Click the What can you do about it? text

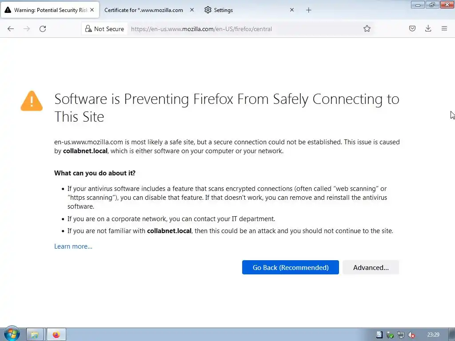pos(95,173)
